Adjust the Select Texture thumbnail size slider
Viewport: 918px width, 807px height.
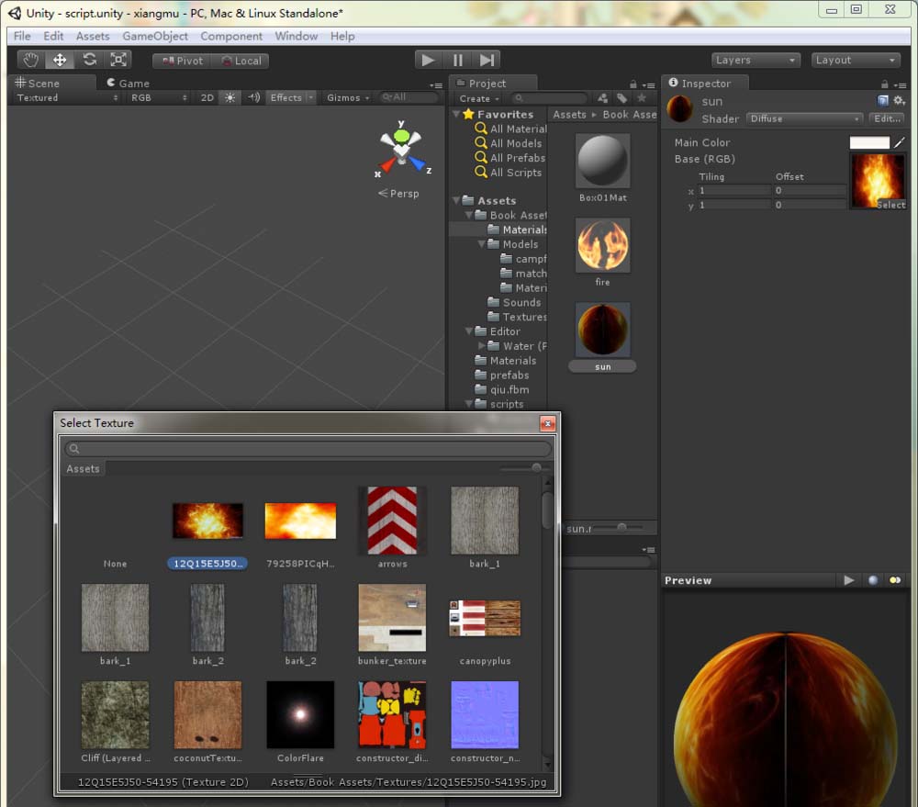pyautogui.click(x=536, y=467)
